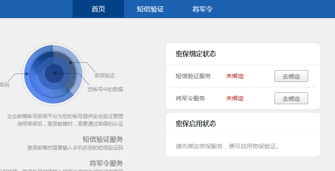The height and width of the screenshot is (171, 335).
Task: Click 去绑定 button for 短信验证服务
Action: point(291,76)
